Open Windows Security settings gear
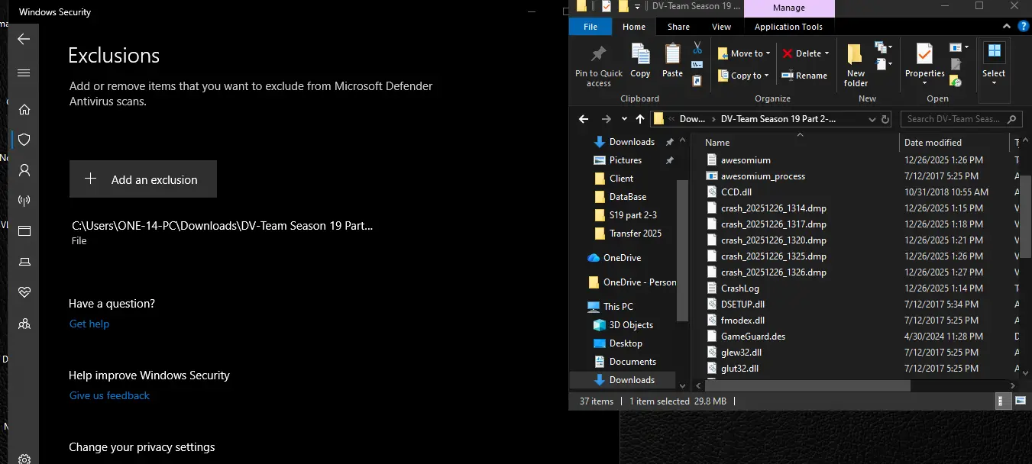Screen dimensions: 1032x464 [24, 459]
